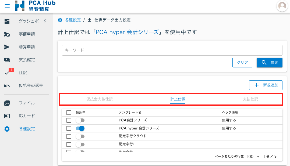Screen dimensions: 290x166
Task: Focus the キーワード search input field
Action: click(x=172, y=50)
